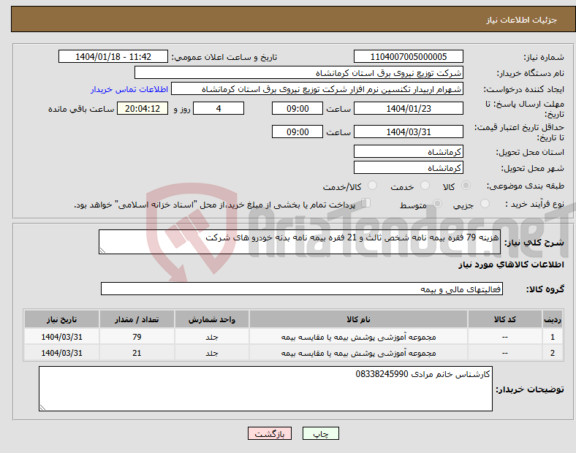The width and height of the screenshot is (576, 453).
Task: Click the واحد شمارش column header
Action: (x=212, y=319)
